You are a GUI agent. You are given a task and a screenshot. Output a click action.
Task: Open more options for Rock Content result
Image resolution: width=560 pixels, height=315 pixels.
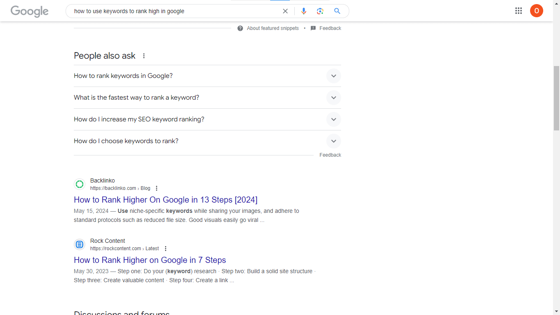[166, 249]
